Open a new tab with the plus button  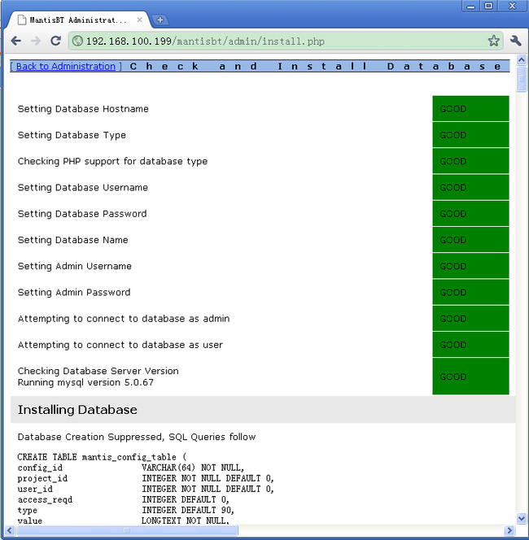point(160,20)
